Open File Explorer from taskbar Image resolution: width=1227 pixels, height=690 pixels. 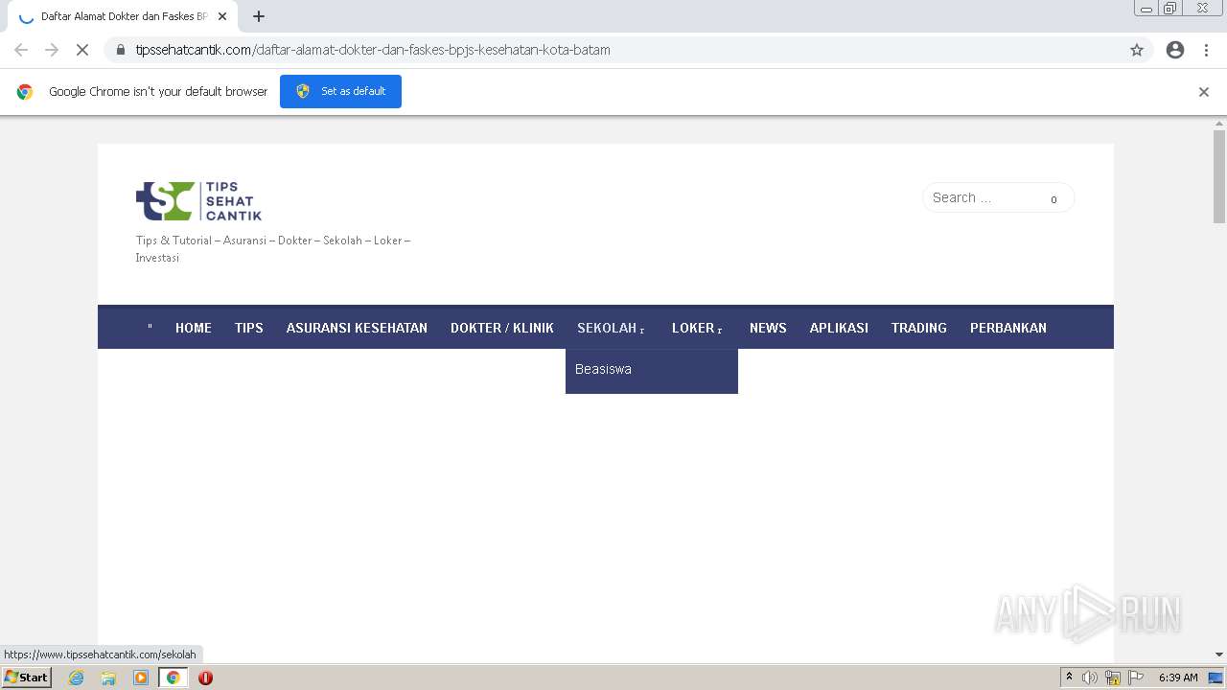[108, 678]
